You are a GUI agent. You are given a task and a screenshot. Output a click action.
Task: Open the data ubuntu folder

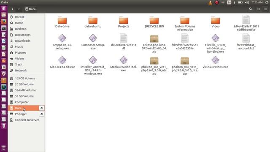pos(93,22)
